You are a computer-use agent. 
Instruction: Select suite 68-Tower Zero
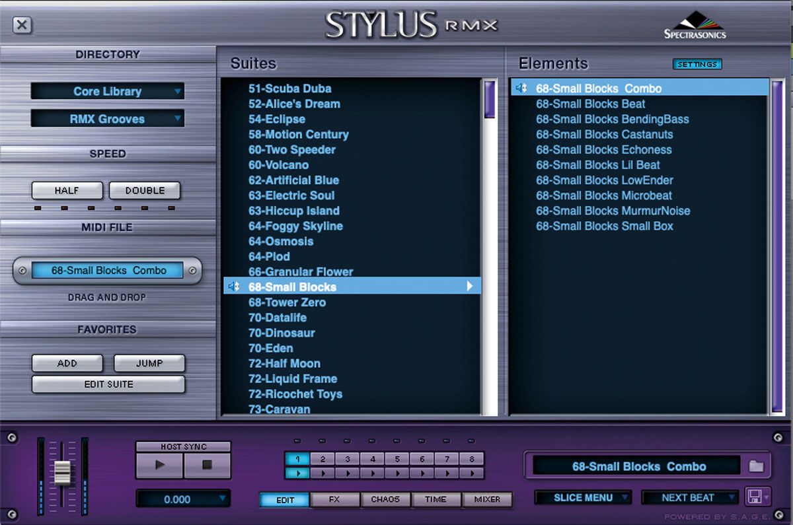[x=287, y=302]
